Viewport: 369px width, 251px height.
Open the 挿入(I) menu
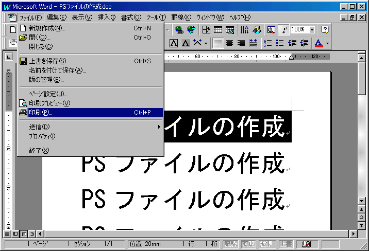tap(107, 17)
